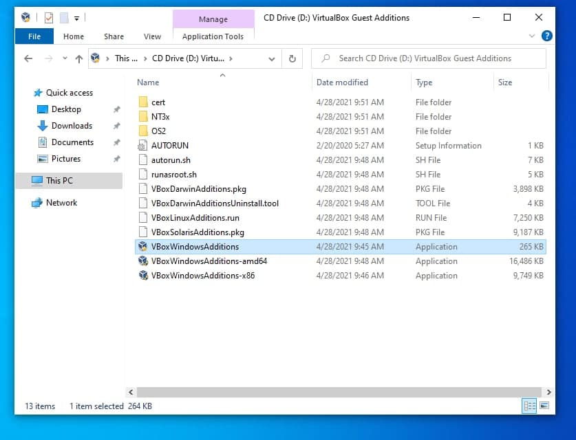Open the VBoxWindowsAdditions-amd64 application icon
The image size is (576, 440).
click(143, 261)
